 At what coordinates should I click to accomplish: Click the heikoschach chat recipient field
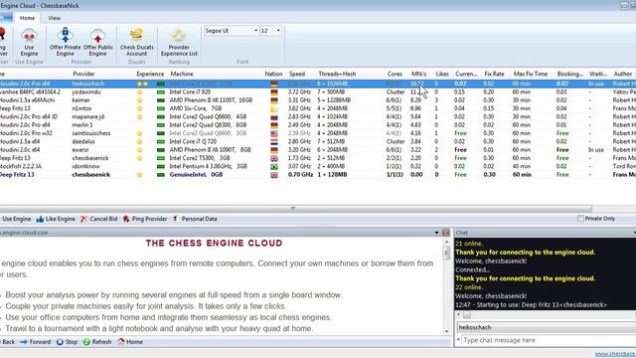click(547, 327)
